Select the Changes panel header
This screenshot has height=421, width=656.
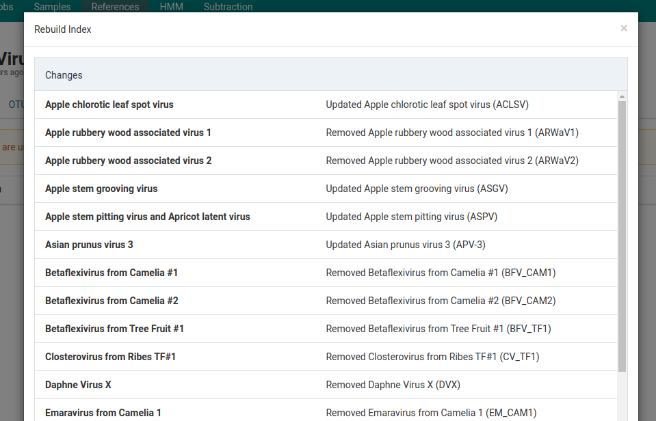pos(64,75)
